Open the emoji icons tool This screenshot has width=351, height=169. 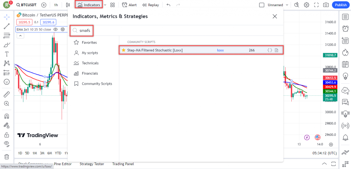(7, 82)
